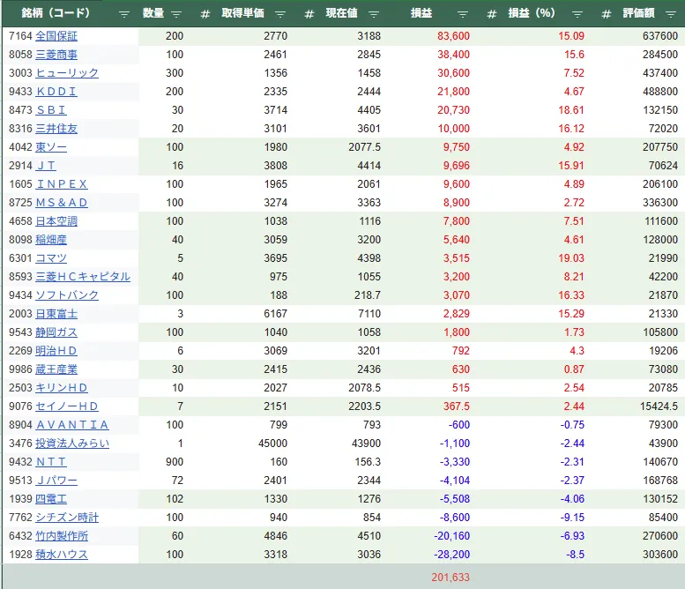Open the 東ソー stock link
This screenshot has height=589, width=685.
coord(51,147)
